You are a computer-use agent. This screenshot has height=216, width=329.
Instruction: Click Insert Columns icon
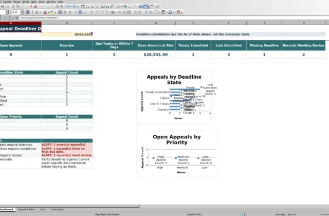click(74, 7)
